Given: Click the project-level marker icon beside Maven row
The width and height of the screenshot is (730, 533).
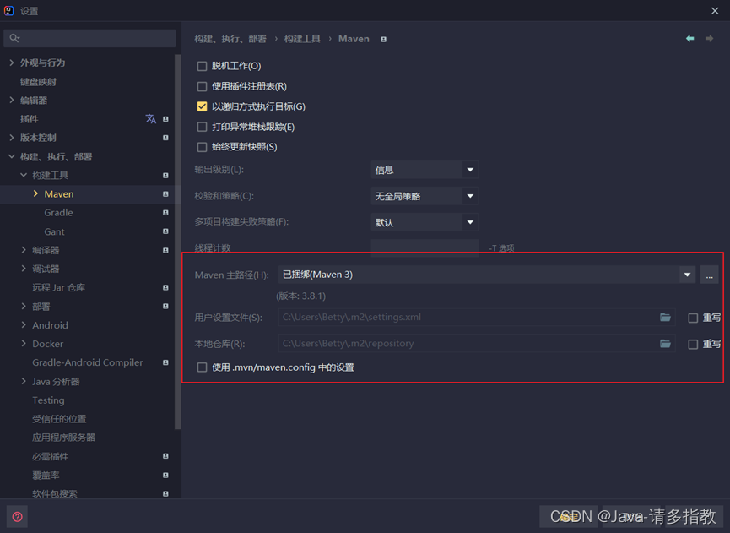Looking at the screenshot, I should (x=165, y=193).
